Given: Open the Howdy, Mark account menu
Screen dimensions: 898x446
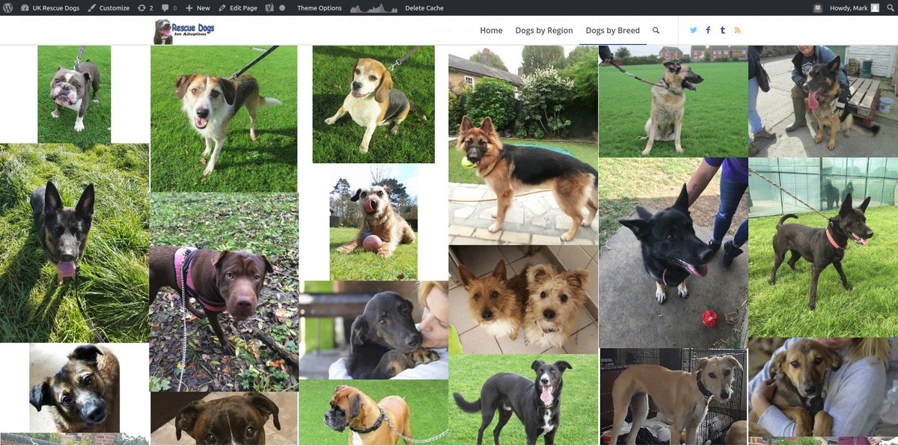Looking at the screenshot, I should [854, 7].
